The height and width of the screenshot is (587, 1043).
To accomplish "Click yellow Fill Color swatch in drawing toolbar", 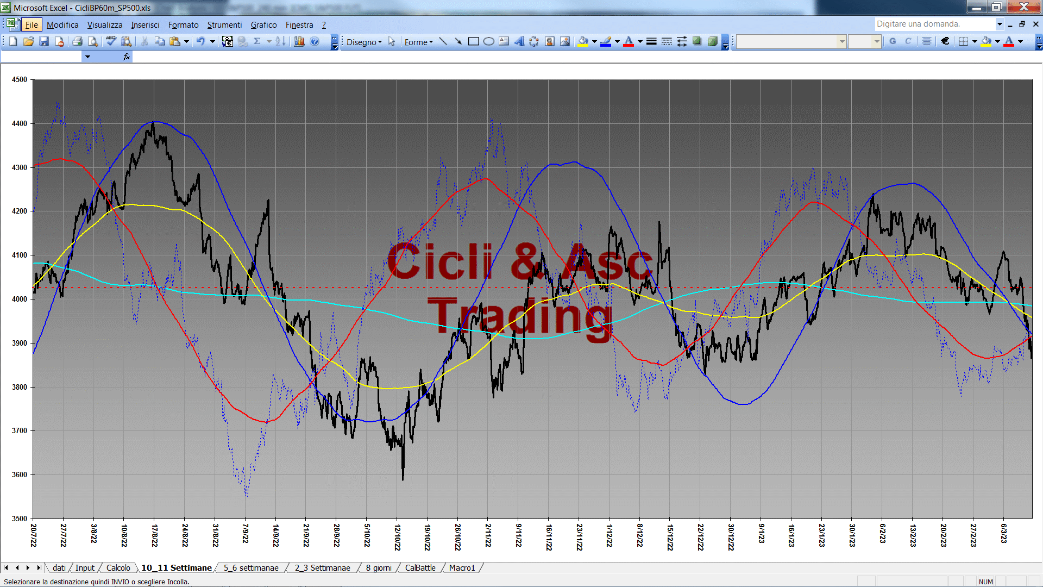I will point(583,41).
